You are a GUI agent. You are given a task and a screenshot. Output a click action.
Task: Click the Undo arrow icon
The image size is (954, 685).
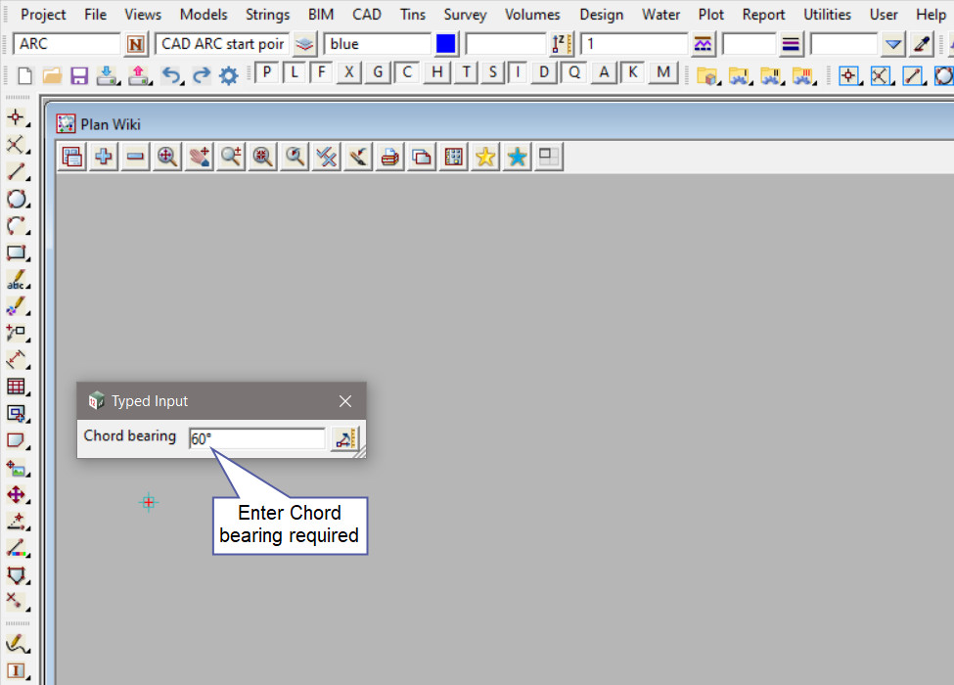click(171, 75)
